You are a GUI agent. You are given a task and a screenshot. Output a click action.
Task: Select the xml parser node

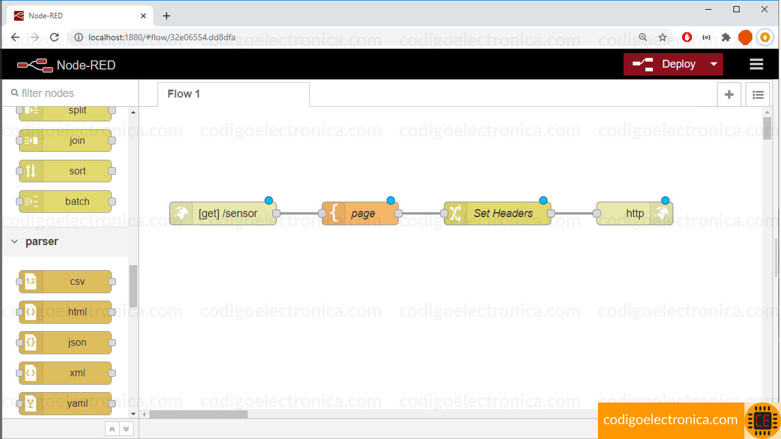coord(65,373)
